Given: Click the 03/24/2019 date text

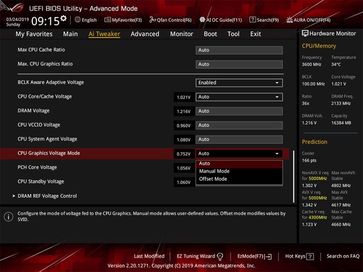Looking at the screenshot, I should tap(17, 20).
